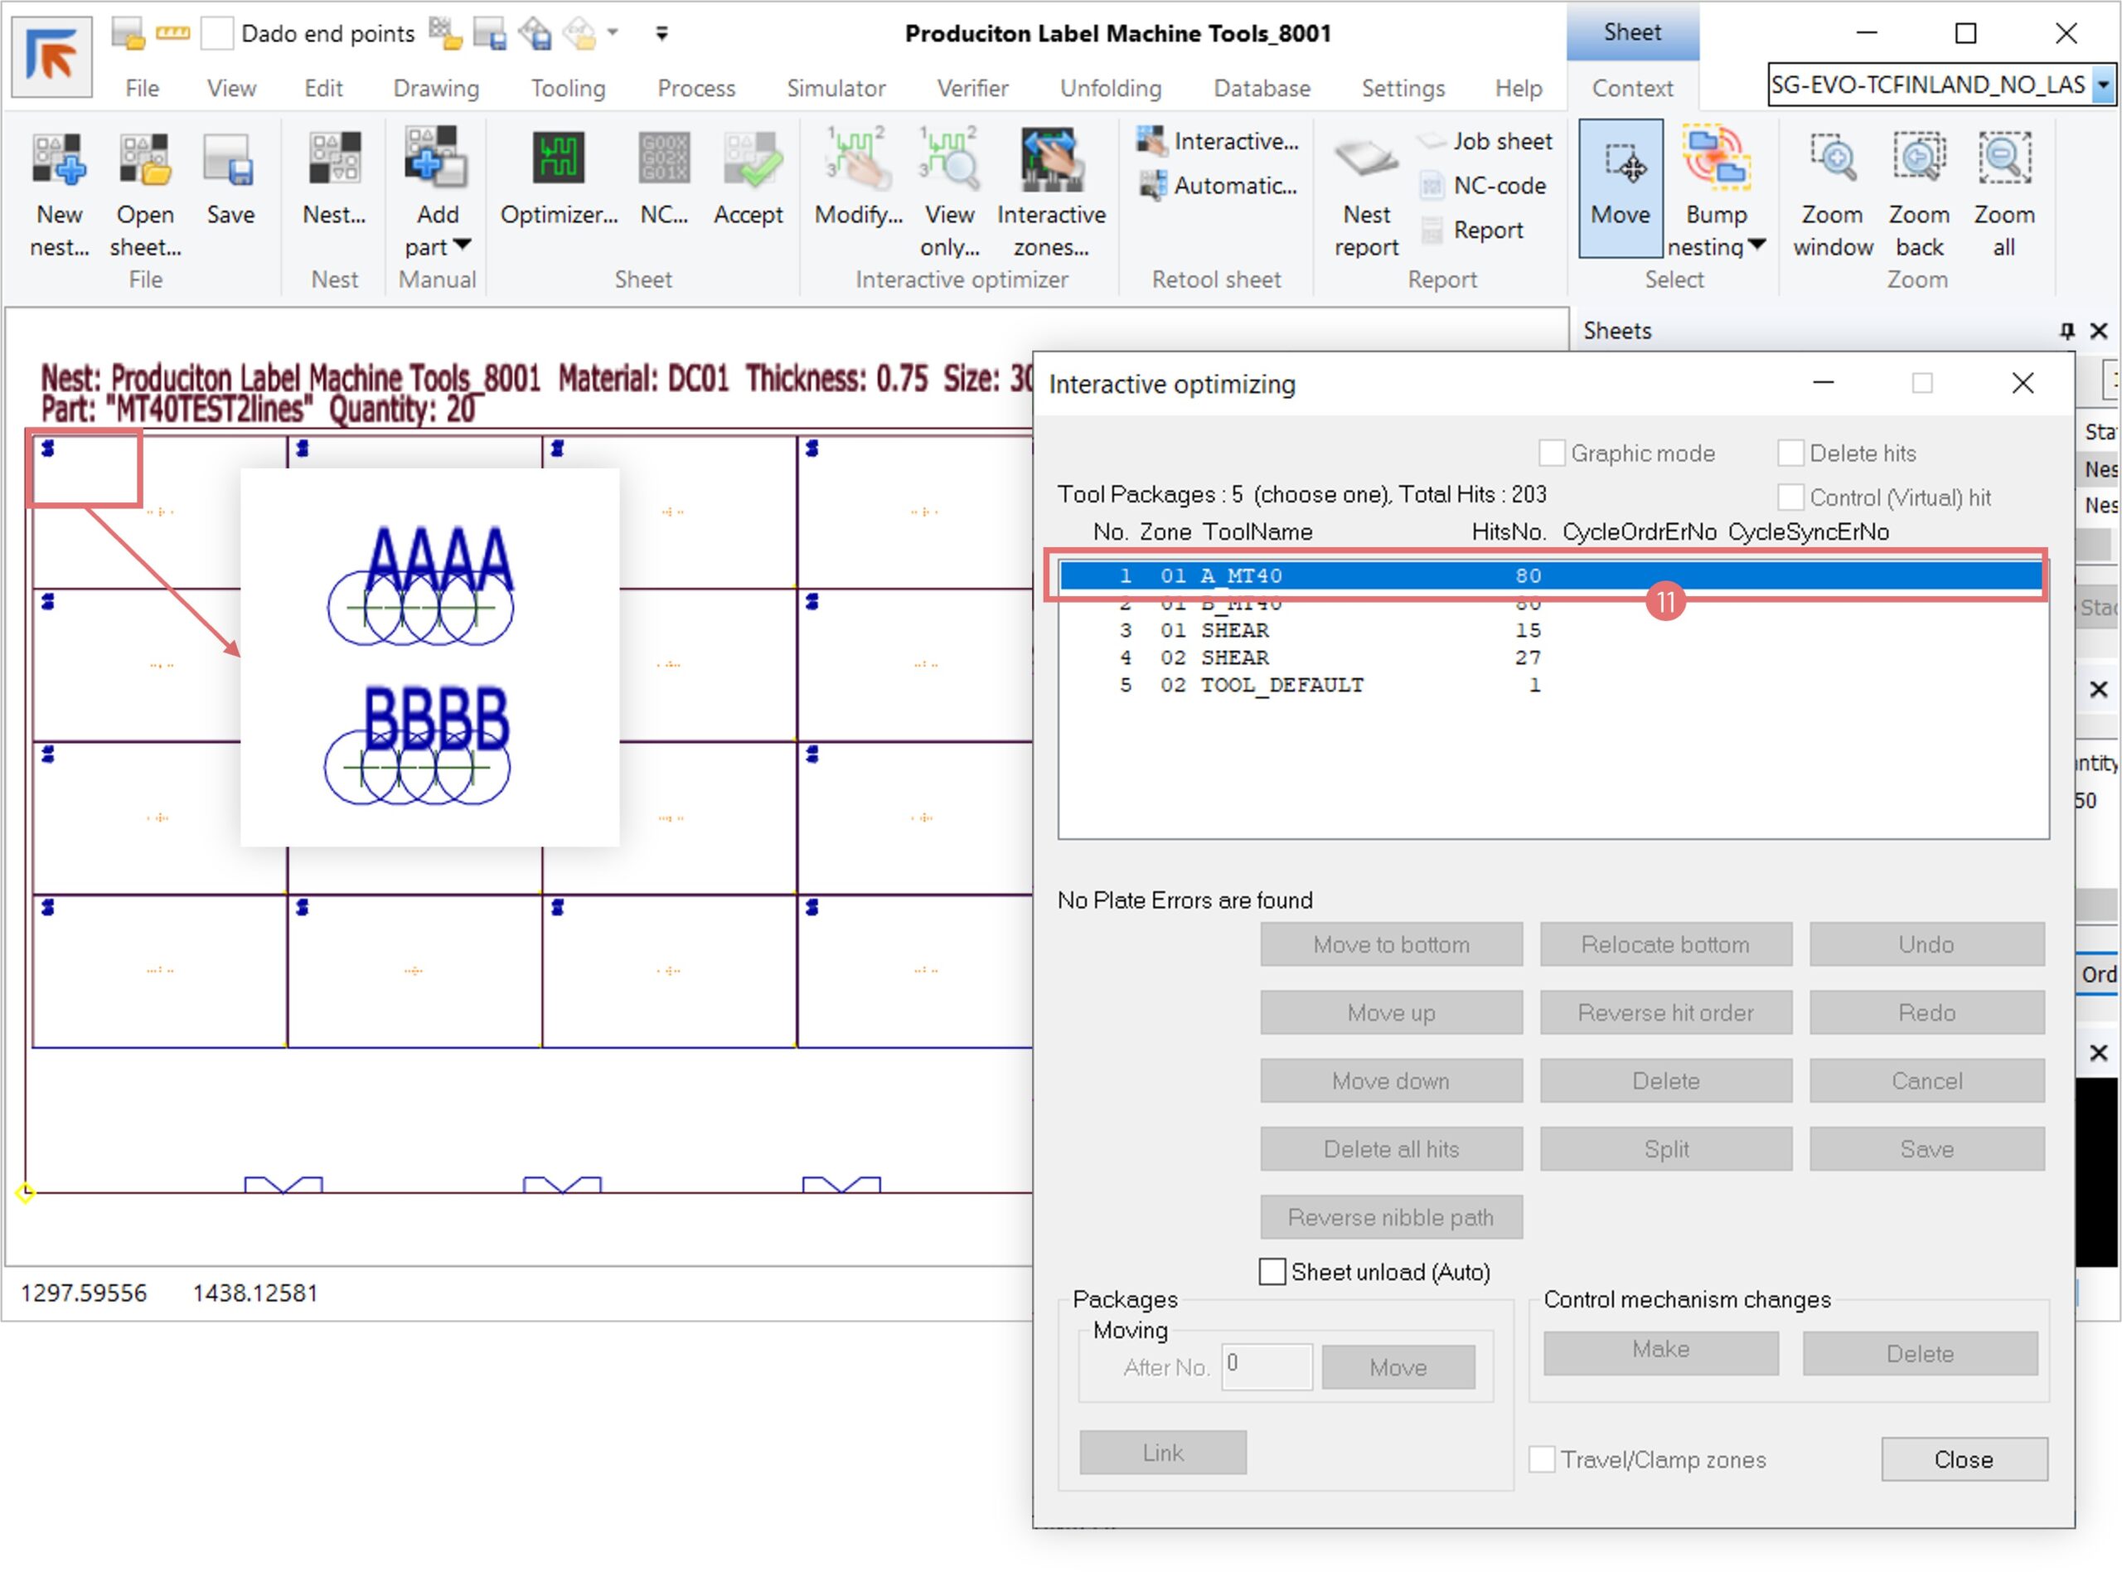Activate the Modify interactive optimizer icon
The width and height of the screenshot is (2122, 1572).
pos(858,159)
